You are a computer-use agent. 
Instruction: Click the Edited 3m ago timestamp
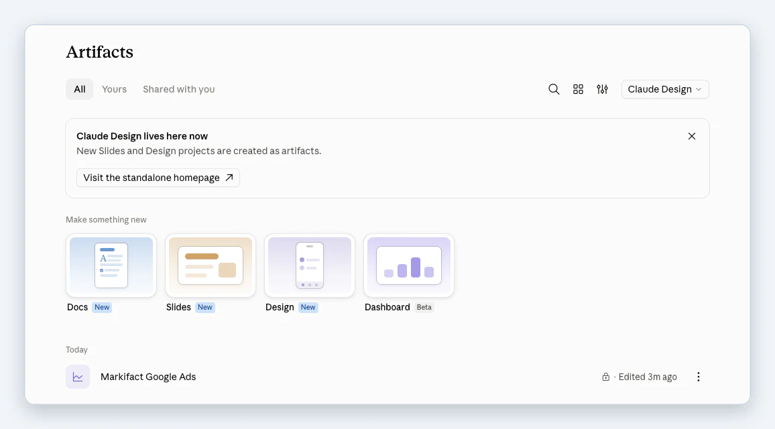click(x=648, y=377)
